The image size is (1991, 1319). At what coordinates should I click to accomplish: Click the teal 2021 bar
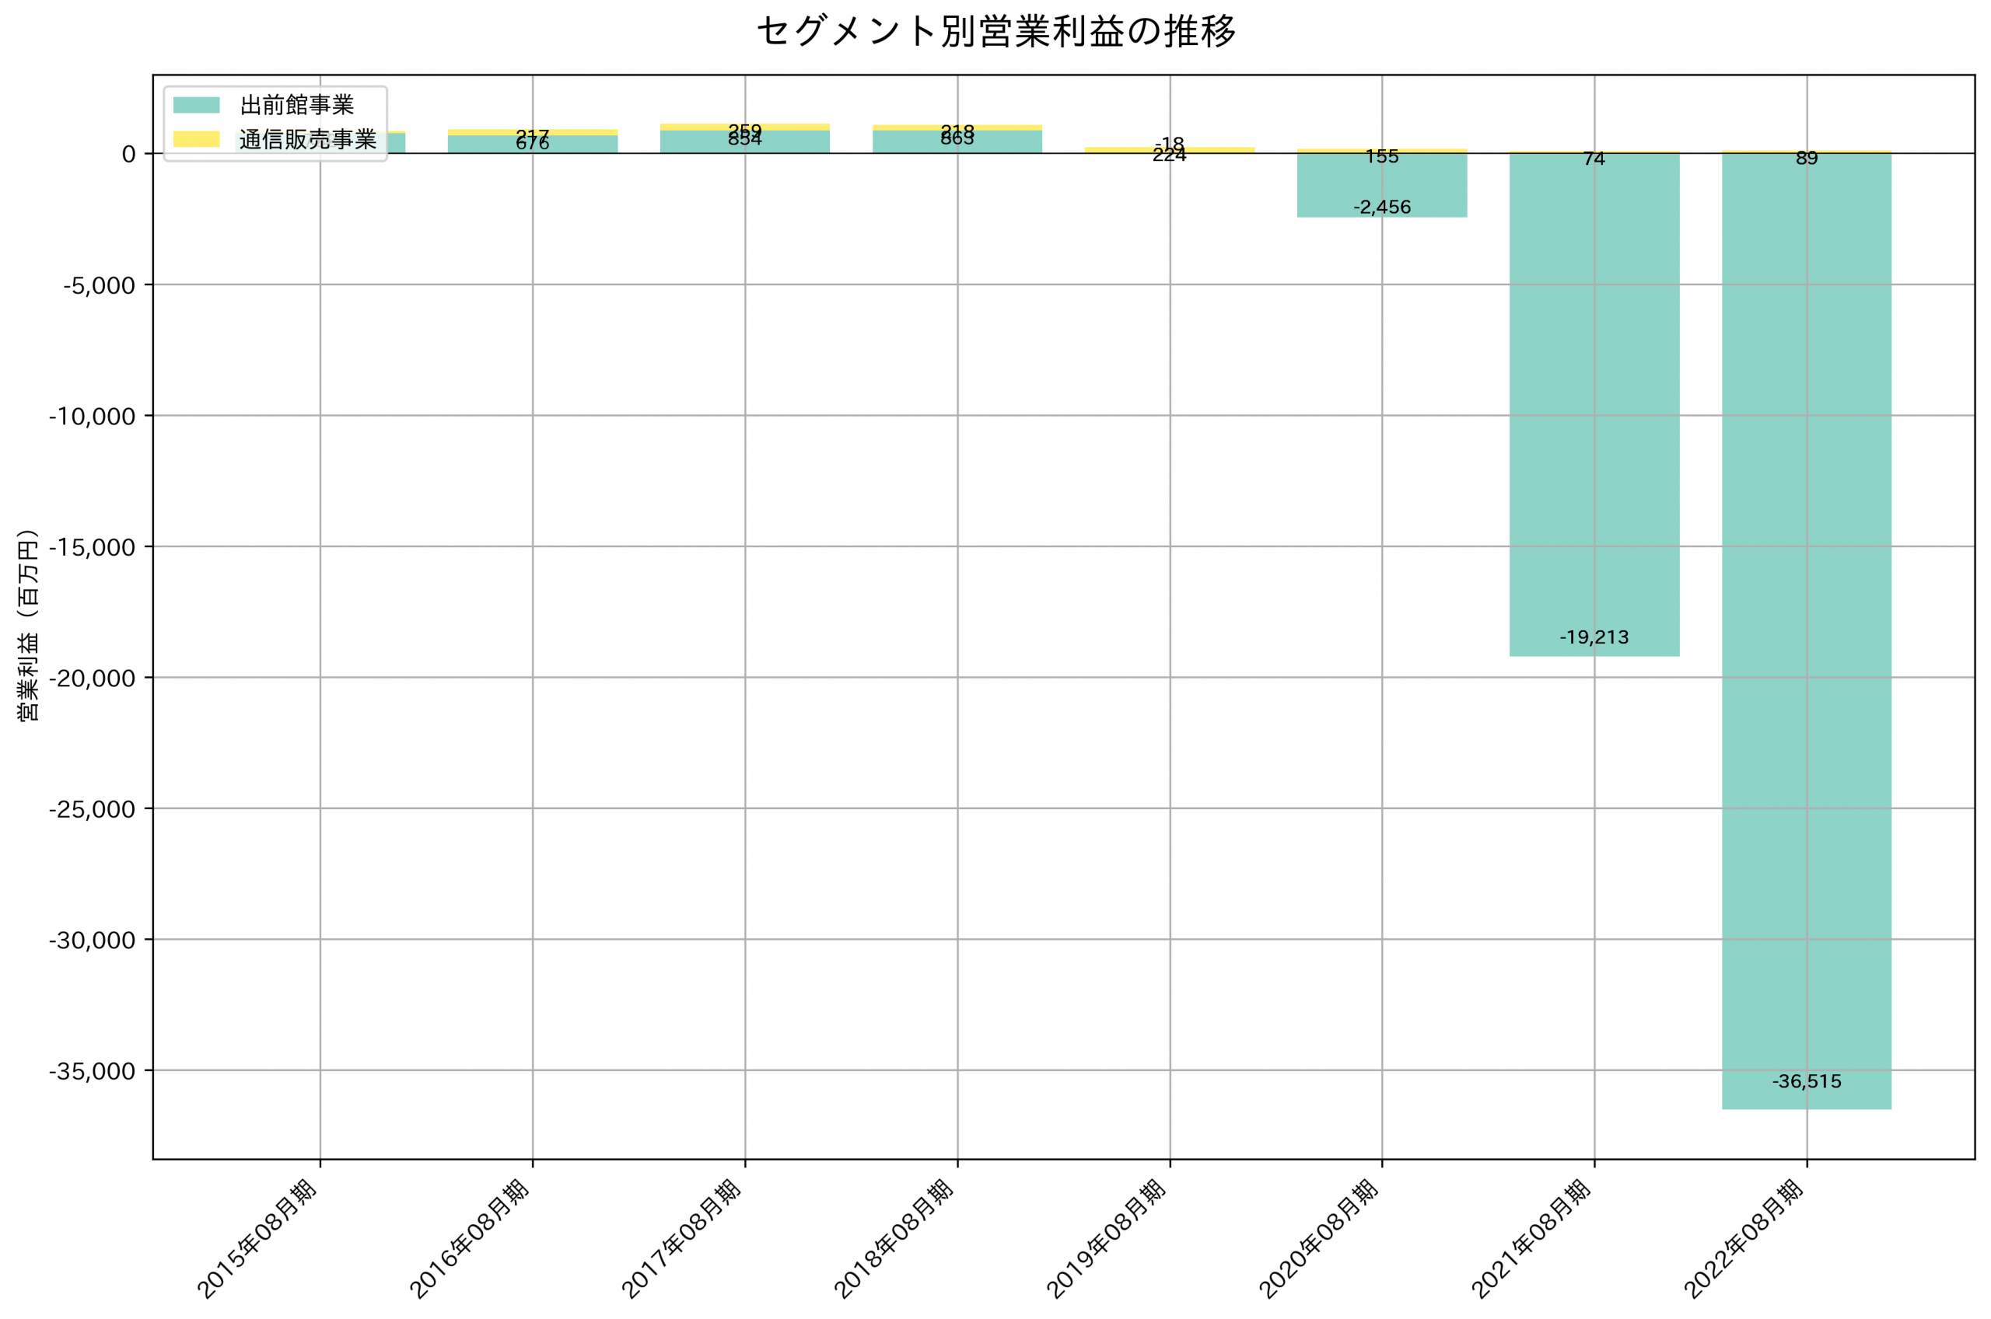[x=1594, y=405]
